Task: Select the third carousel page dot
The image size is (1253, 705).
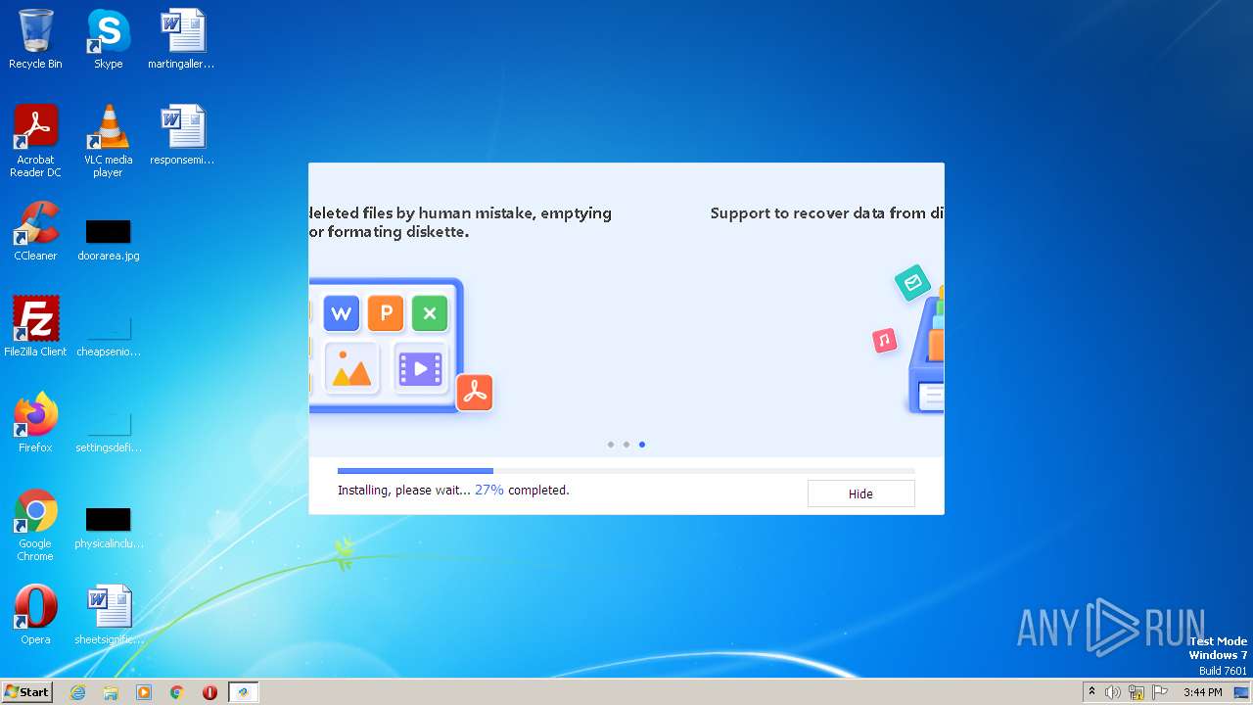Action: [642, 445]
